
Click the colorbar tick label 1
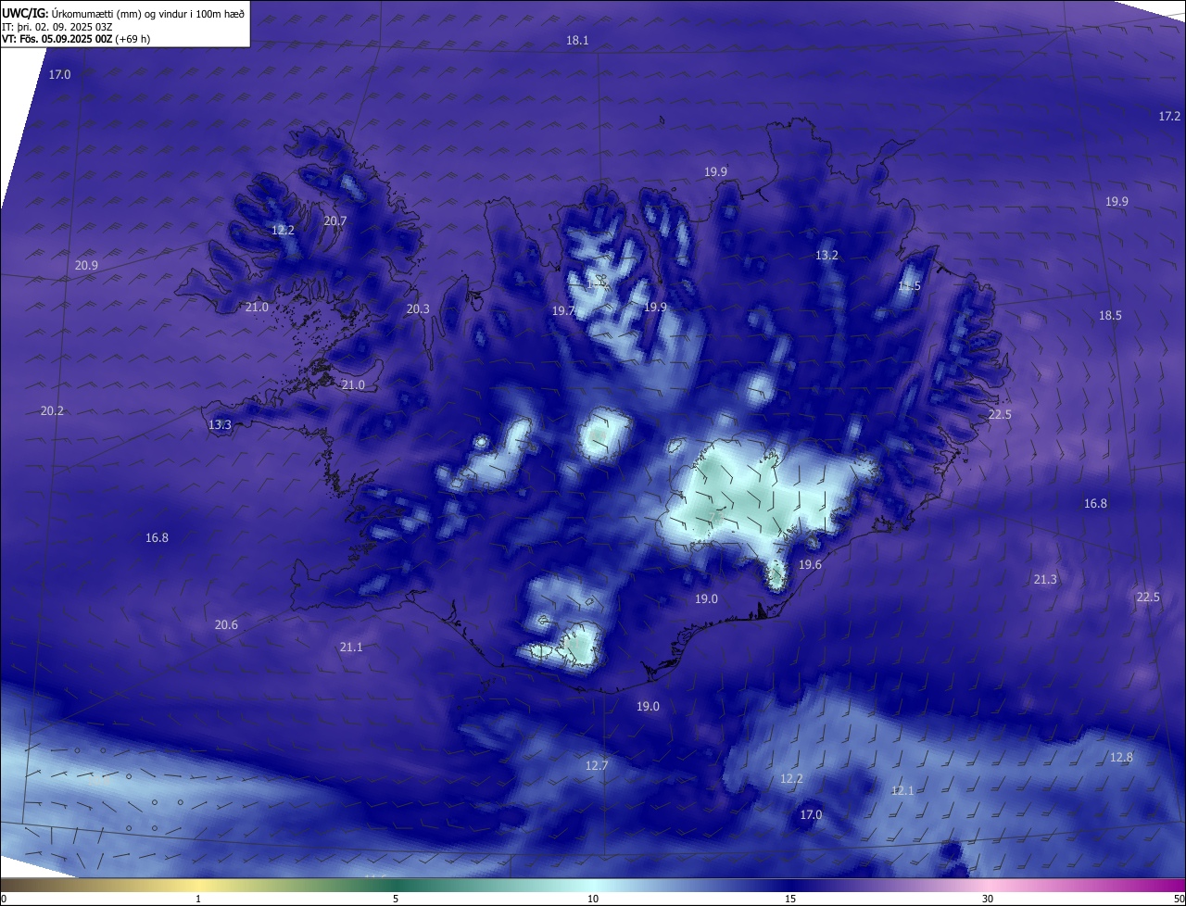point(198,899)
